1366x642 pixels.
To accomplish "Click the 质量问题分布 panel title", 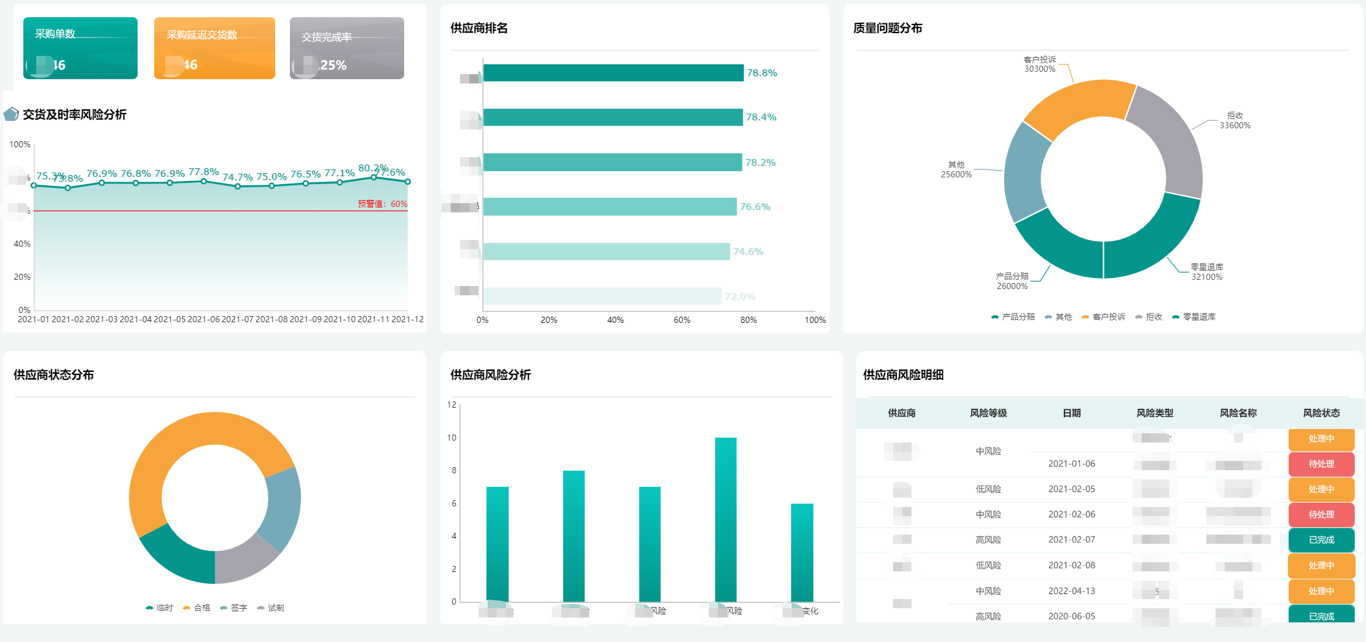I will tap(888, 28).
